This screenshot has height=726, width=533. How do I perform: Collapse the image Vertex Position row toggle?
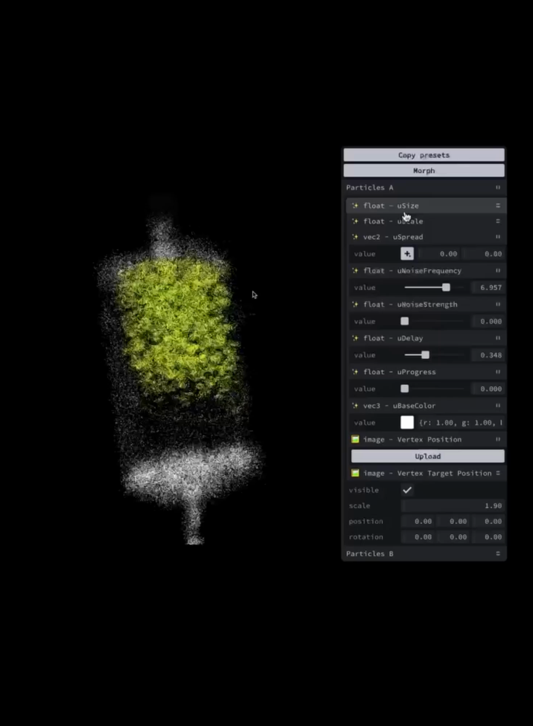498,439
